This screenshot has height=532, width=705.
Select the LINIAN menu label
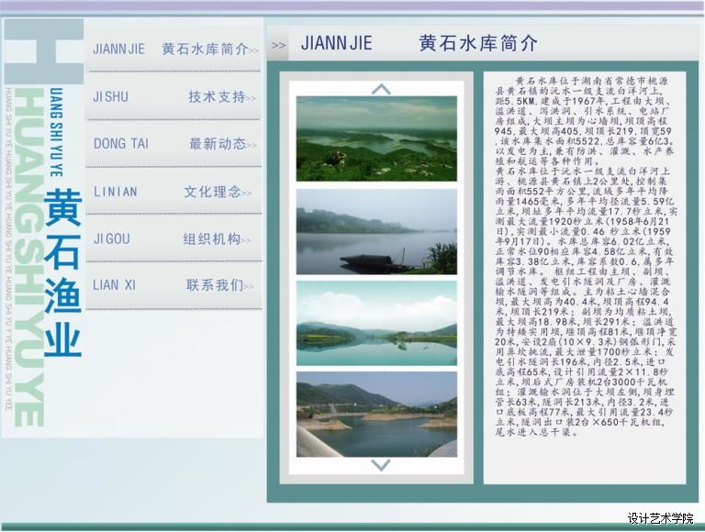pyautogui.click(x=115, y=192)
